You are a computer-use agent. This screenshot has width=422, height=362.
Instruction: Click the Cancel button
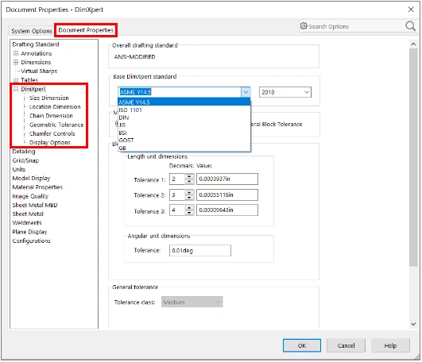346,345
